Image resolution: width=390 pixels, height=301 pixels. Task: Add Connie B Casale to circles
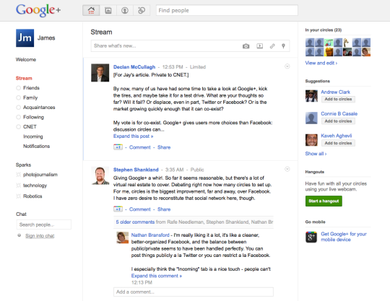(338, 121)
